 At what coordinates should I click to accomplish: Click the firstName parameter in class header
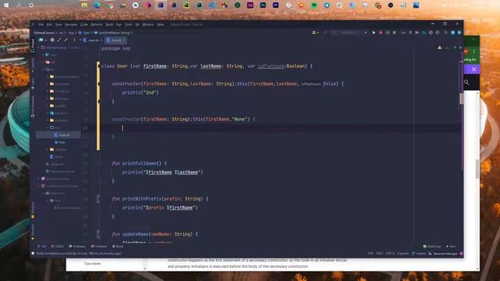point(155,66)
